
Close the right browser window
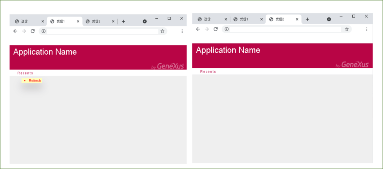point(366,16)
